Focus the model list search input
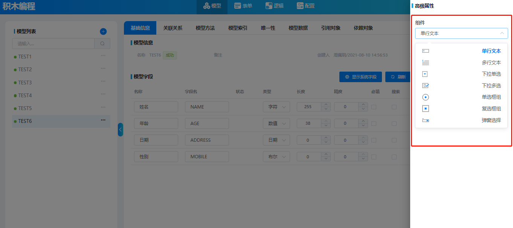This screenshot has width=513, height=228. coord(53,43)
